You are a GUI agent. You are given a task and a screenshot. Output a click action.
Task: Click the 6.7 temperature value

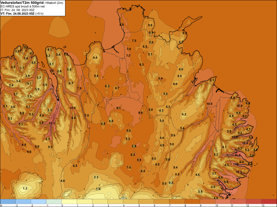[x=117, y=88]
